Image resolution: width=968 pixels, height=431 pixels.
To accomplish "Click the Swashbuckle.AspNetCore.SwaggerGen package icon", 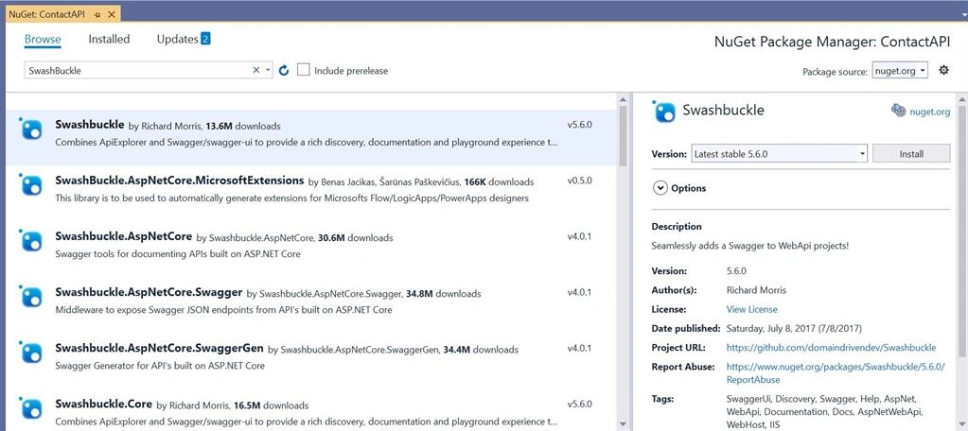I will [x=31, y=353].
